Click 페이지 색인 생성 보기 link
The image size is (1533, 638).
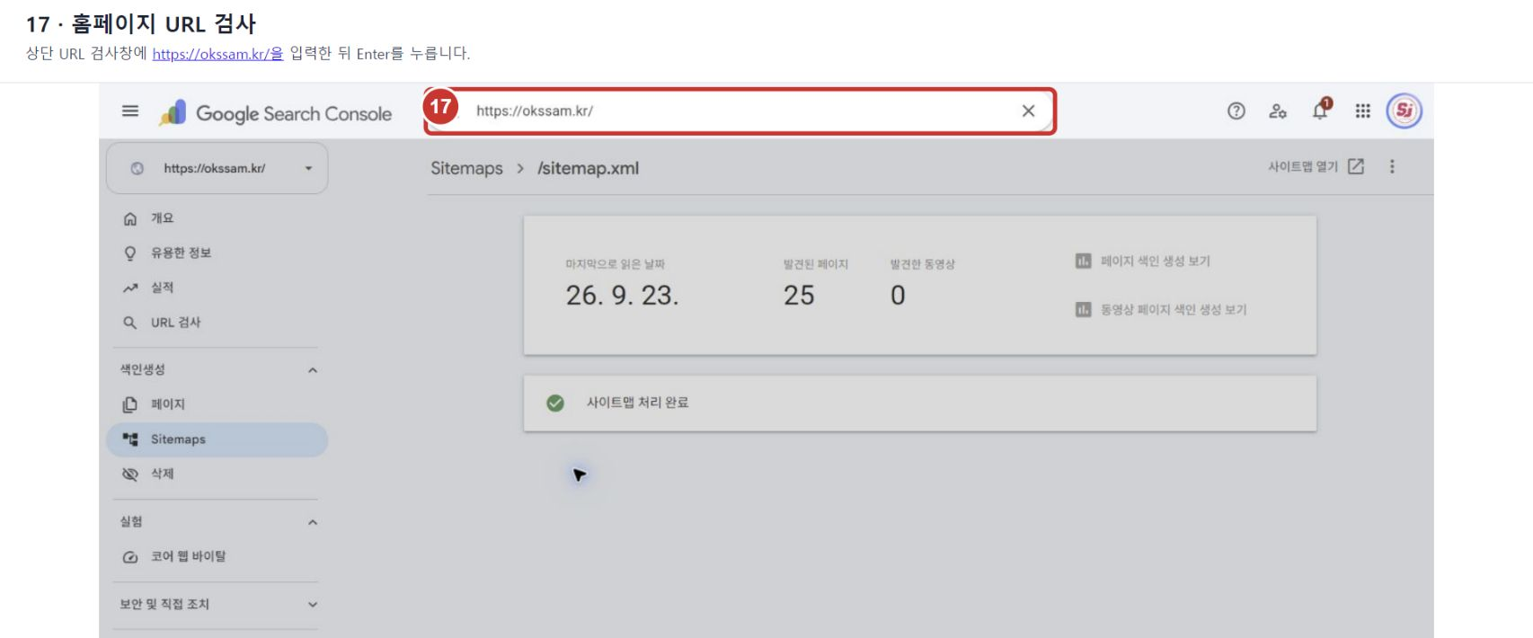click(x=1155, y=261)
